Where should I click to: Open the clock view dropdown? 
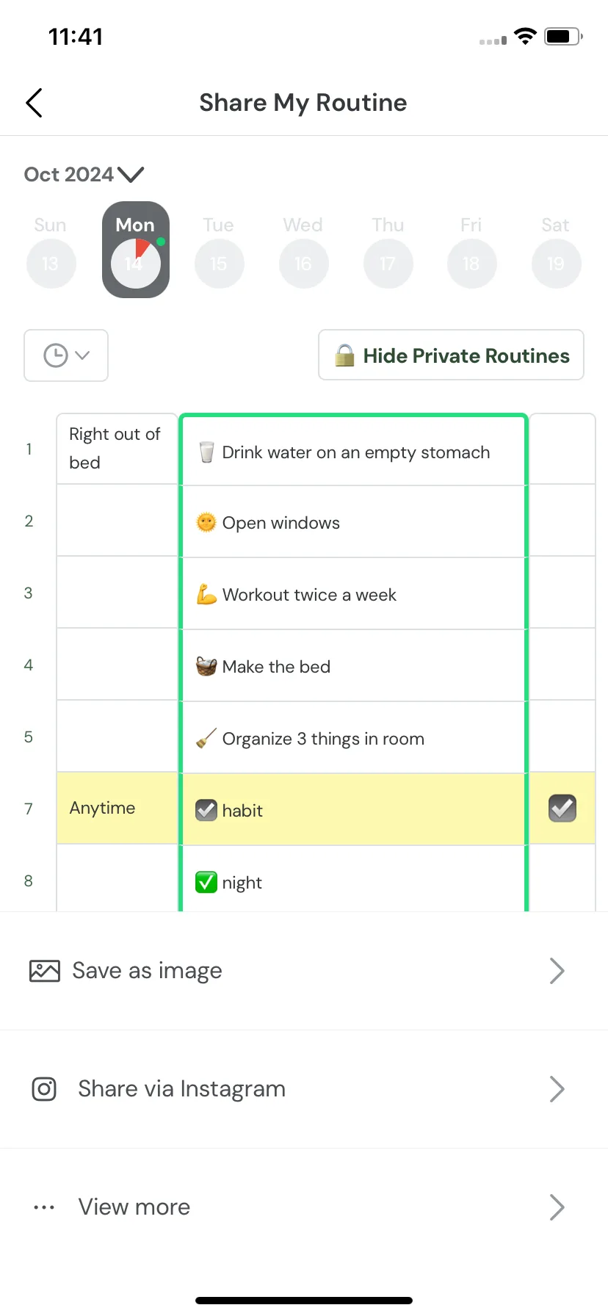click(66, 355)
